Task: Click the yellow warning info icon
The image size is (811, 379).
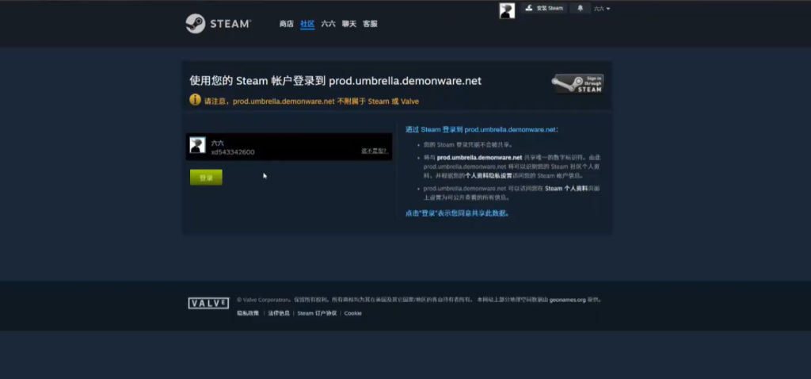Action: (195, 100)
